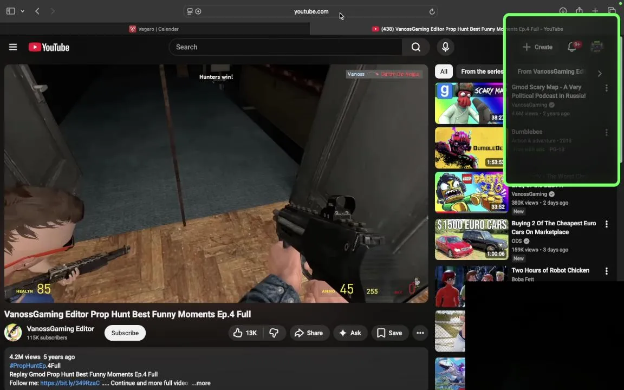Viewport: 624px width, 390px height.
Task: Click the circled plus icon in address bar
Action: click(198, 11)
